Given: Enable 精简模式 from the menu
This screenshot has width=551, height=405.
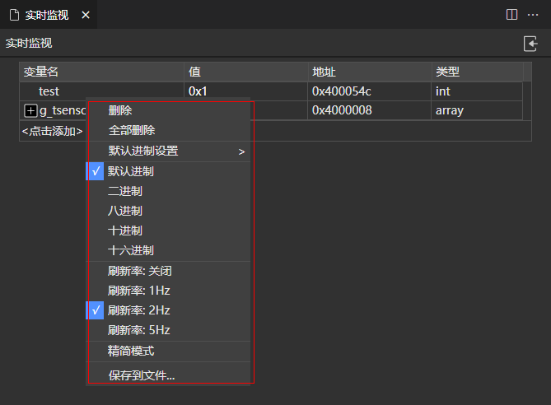Looking at the screenshot, I should pyautogui.click(x=131, y=351).
